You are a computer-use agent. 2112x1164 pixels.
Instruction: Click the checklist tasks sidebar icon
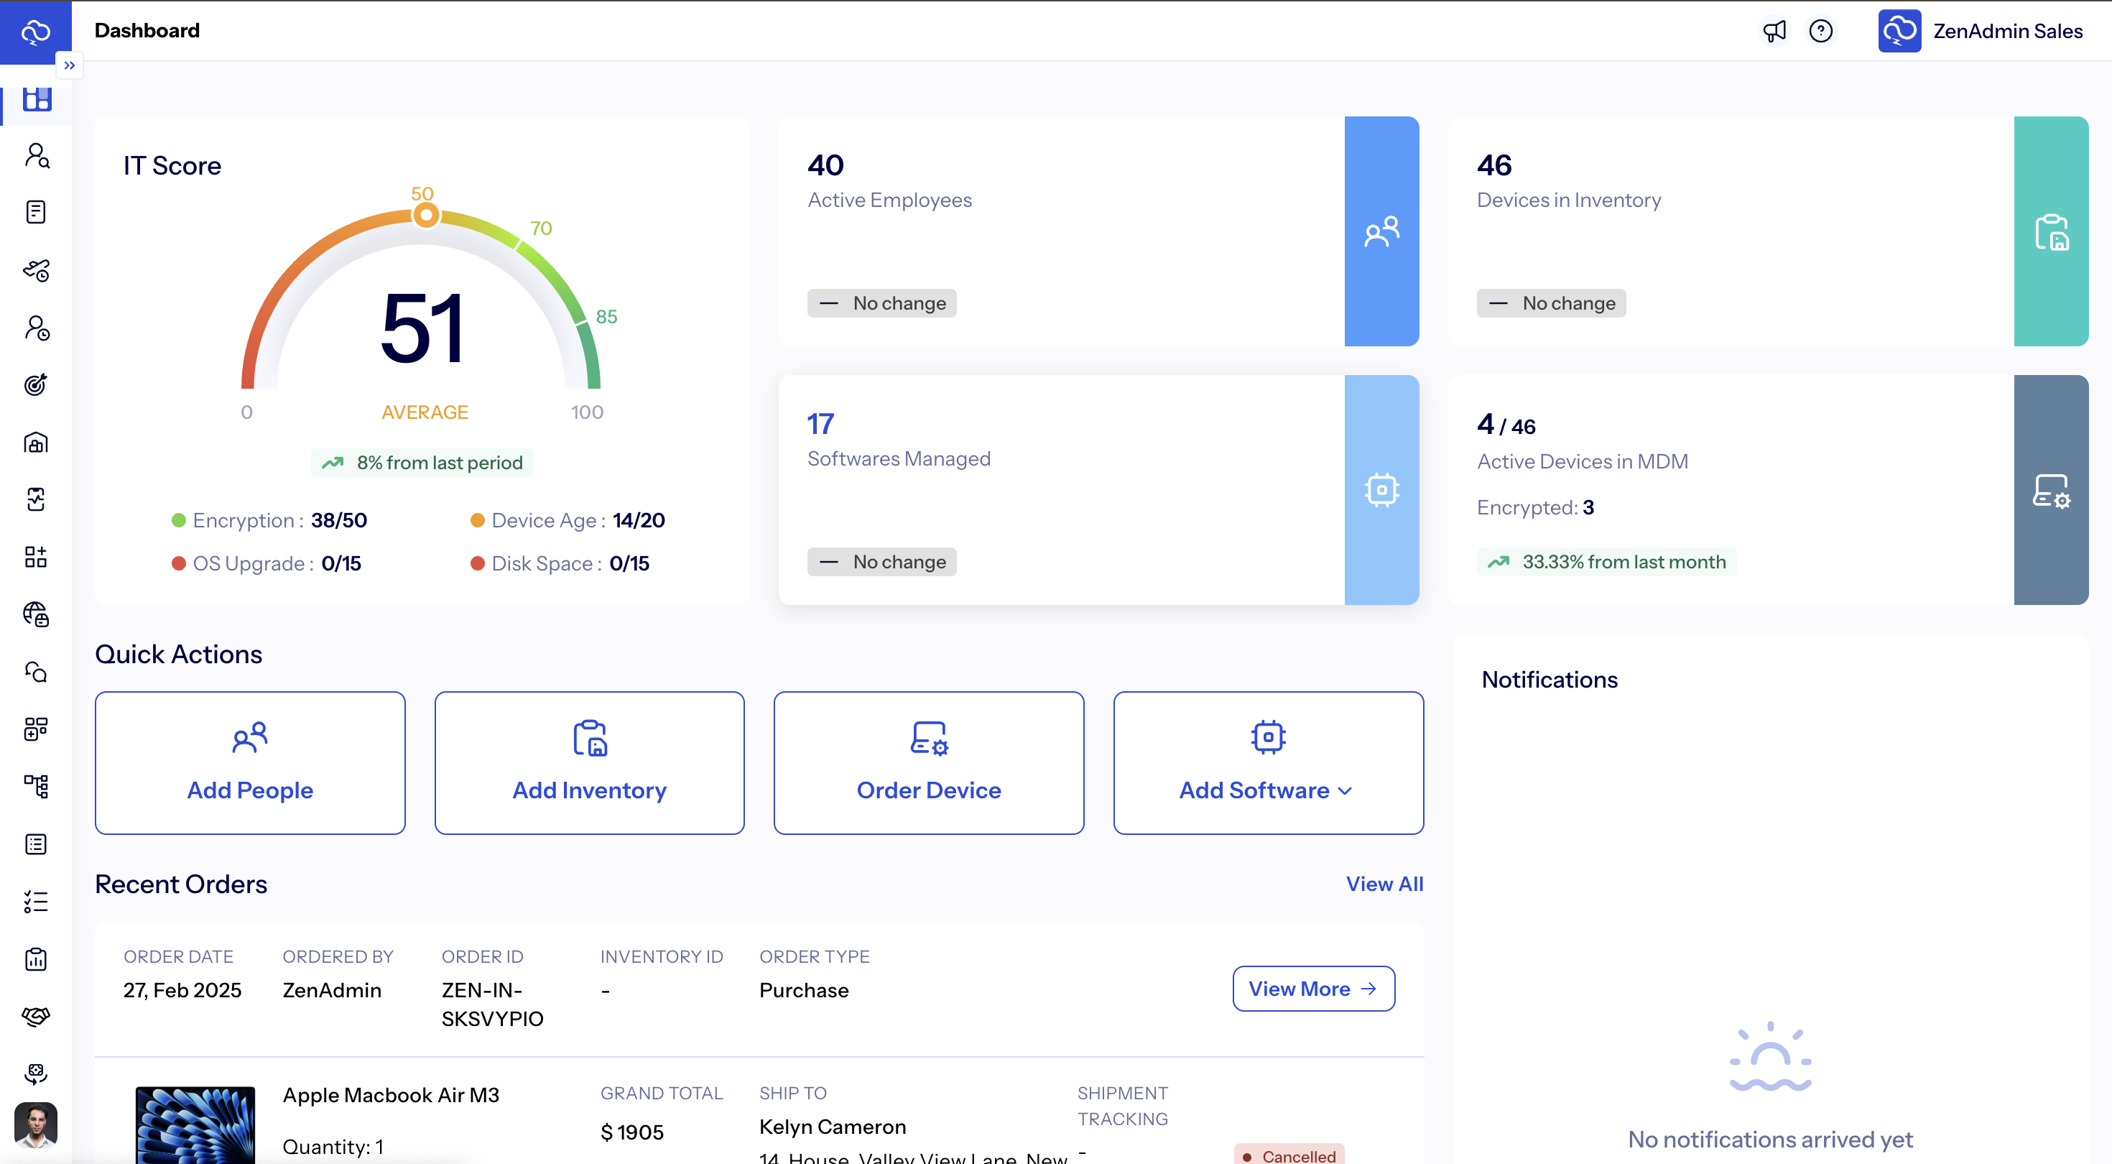click(36, 902)
